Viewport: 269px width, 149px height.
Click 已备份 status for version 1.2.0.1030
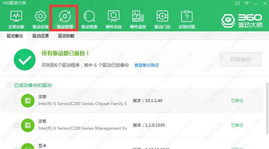237,125
